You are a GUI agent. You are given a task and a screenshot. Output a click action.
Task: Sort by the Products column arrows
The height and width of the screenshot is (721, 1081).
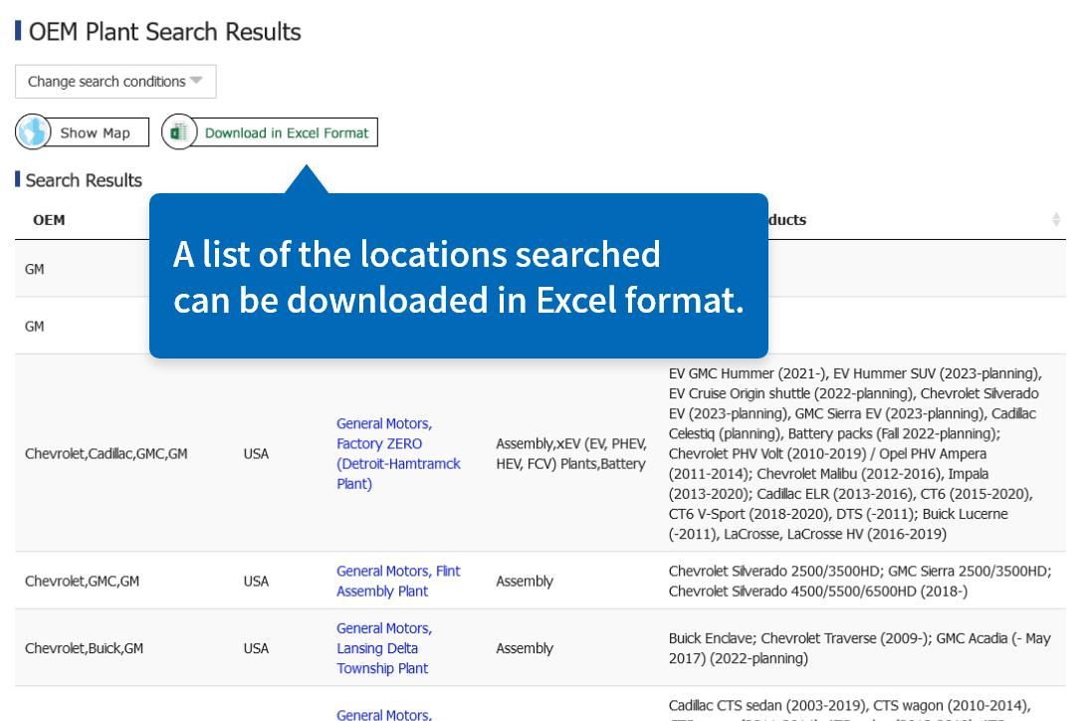tap(1055, 219)
